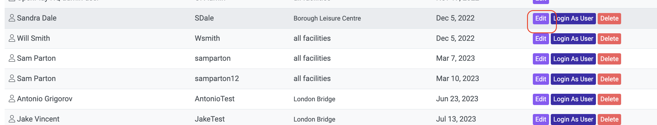Screen dimensions: 657x125
Task: Select Jake Vincent's London Bridge facility text
Action: point(314,119)
